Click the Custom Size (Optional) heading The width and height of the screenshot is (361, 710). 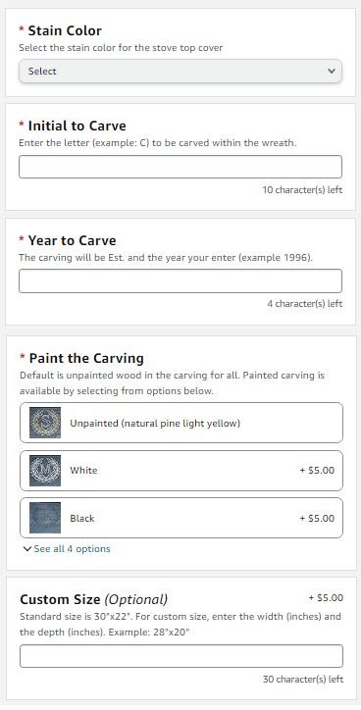pyautogui.click(x=94, y=599)
